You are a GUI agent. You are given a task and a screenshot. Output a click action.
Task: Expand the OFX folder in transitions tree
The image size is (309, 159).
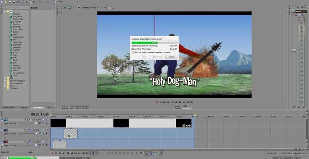pos(5,78)
